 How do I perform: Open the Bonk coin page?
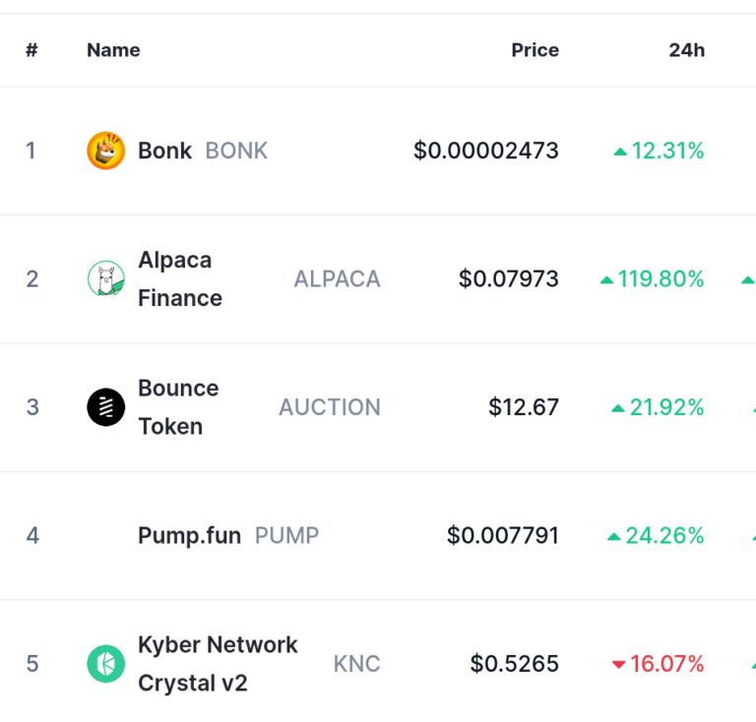tap(165, 150)
